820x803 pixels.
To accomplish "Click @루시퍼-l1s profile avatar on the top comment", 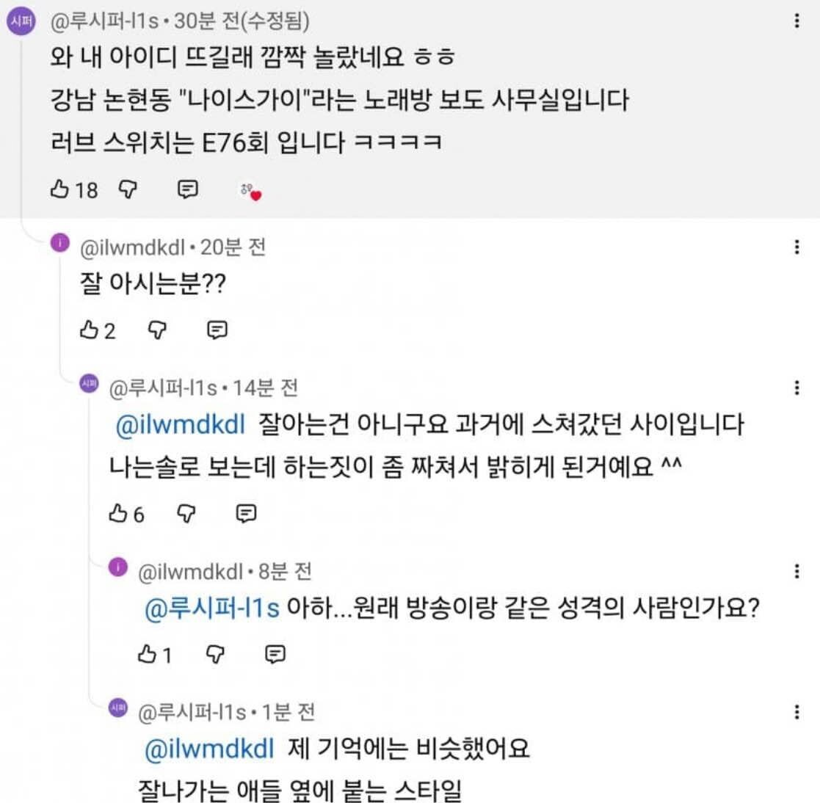I will pyautogui.click(x=20, y=21).
